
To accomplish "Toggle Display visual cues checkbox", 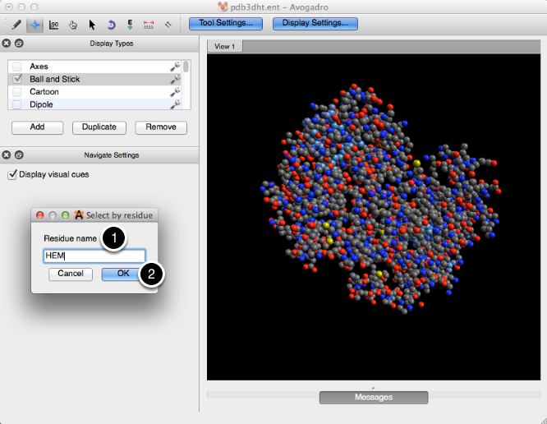I will pyautogui.click(x=11, y=174).
